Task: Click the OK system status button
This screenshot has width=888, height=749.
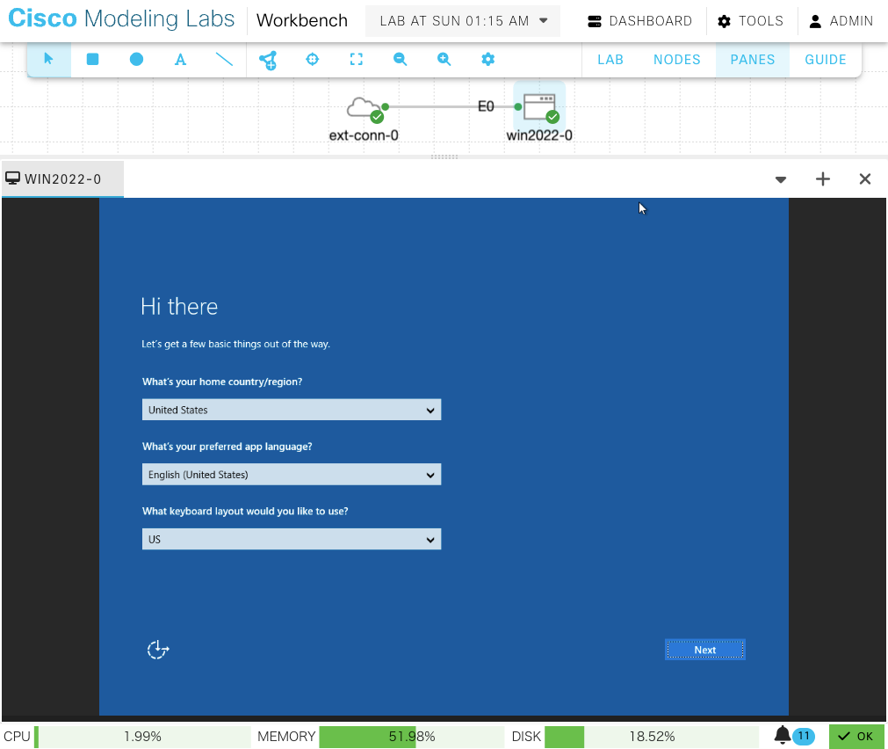Action: click(x=856, y=737)
